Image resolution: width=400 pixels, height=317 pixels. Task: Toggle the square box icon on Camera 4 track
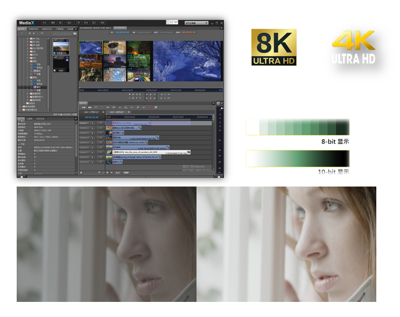(95, 137)
